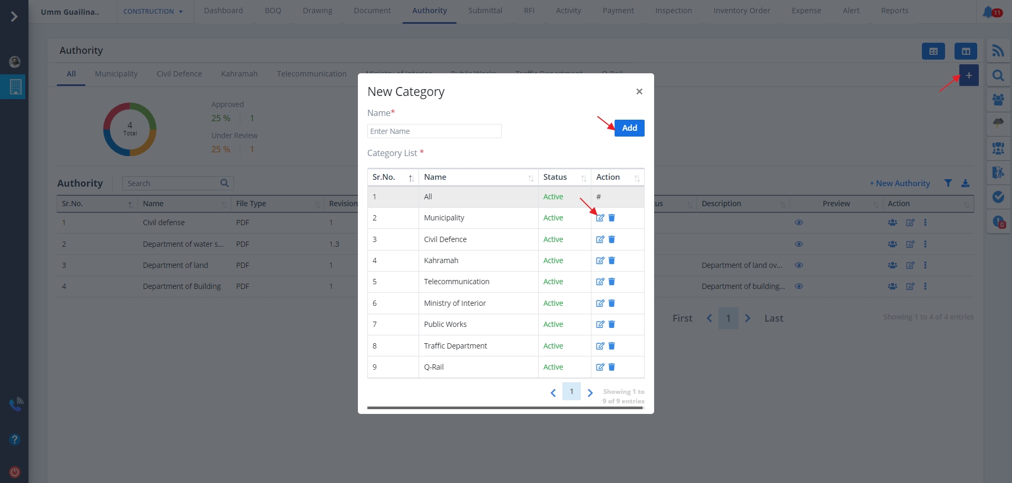Open more options for Civil defense row
The width and height of the screenshot is (1012, 483).
tap(925, 223)
